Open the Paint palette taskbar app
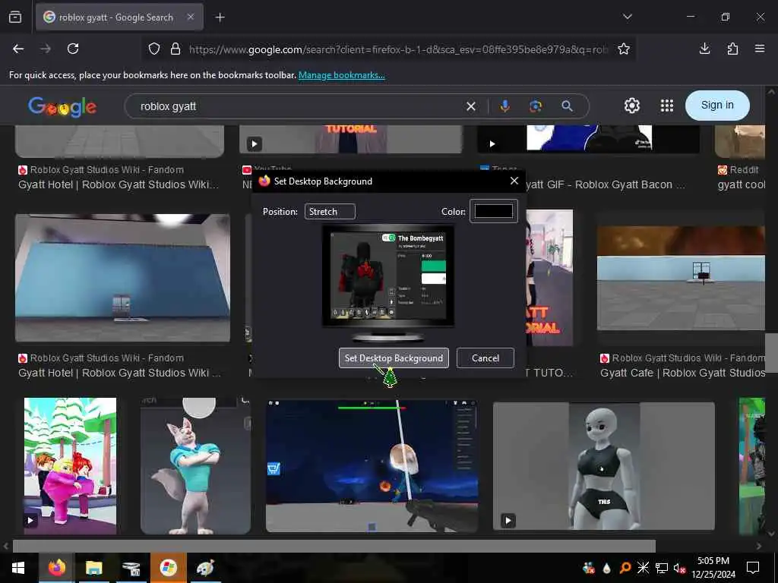The height and width of the screenshot is (583, 778). point(205,568)
